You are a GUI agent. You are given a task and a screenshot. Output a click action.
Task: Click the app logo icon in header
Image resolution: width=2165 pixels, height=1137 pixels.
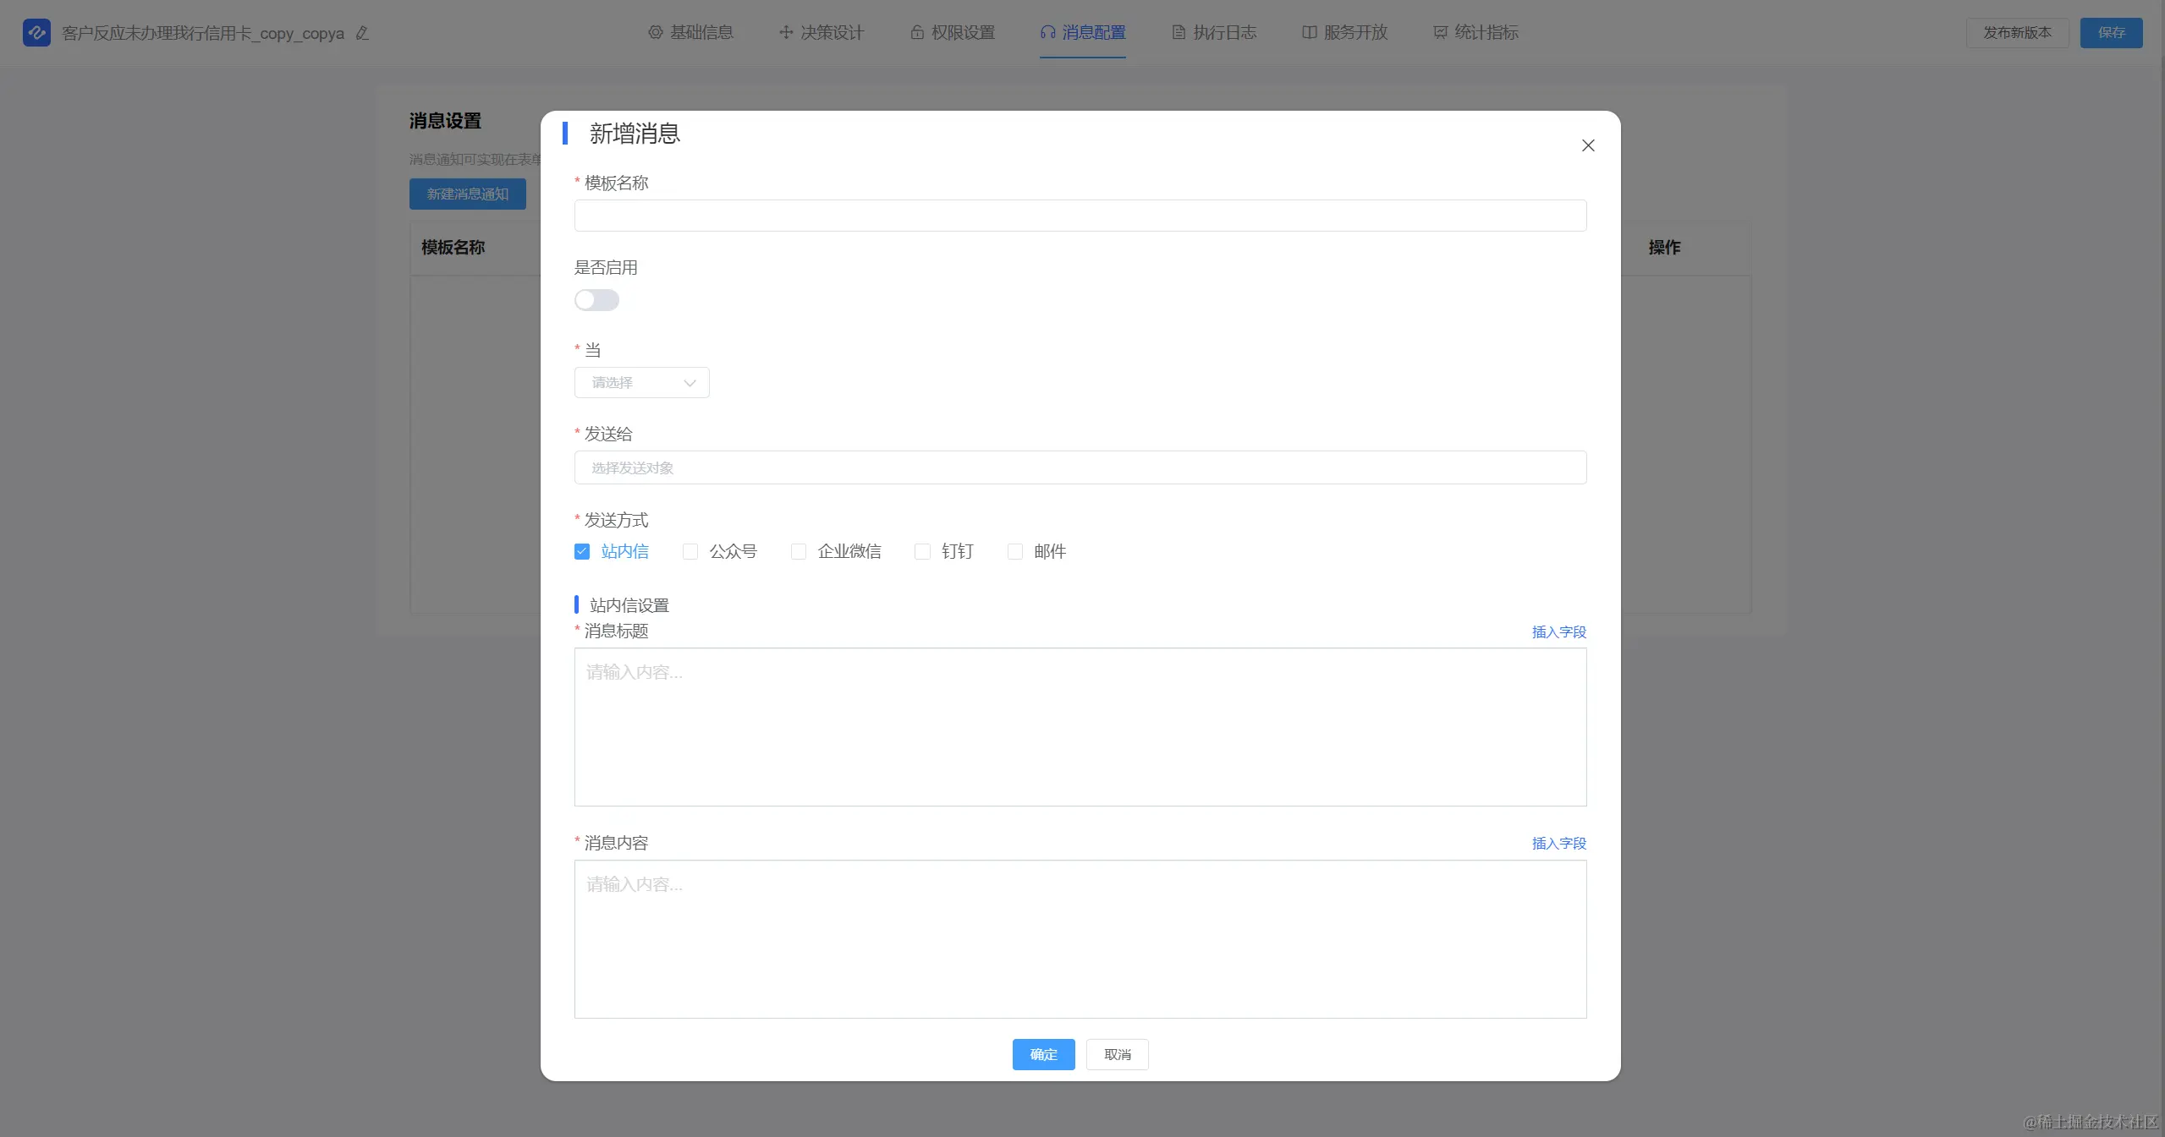tap(36, 33)
